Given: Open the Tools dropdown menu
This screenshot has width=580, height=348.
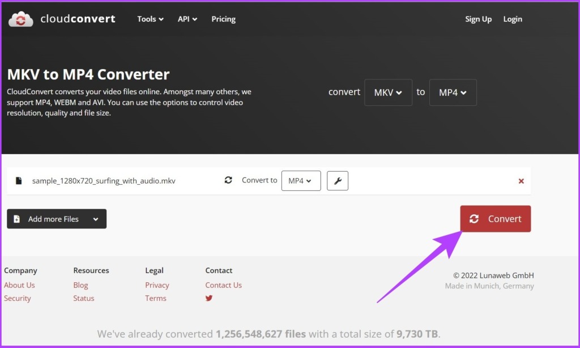Looking at the screenshot, I should pos(150,19).
